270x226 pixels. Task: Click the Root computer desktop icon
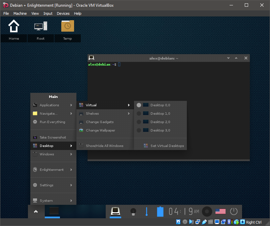coord(40,26)
